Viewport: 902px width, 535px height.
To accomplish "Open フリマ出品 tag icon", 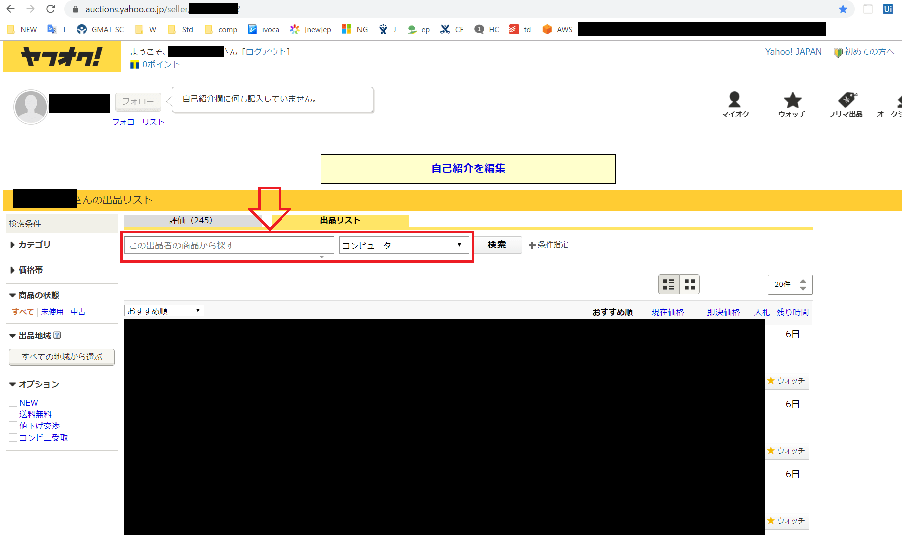I will click(845, 104).
